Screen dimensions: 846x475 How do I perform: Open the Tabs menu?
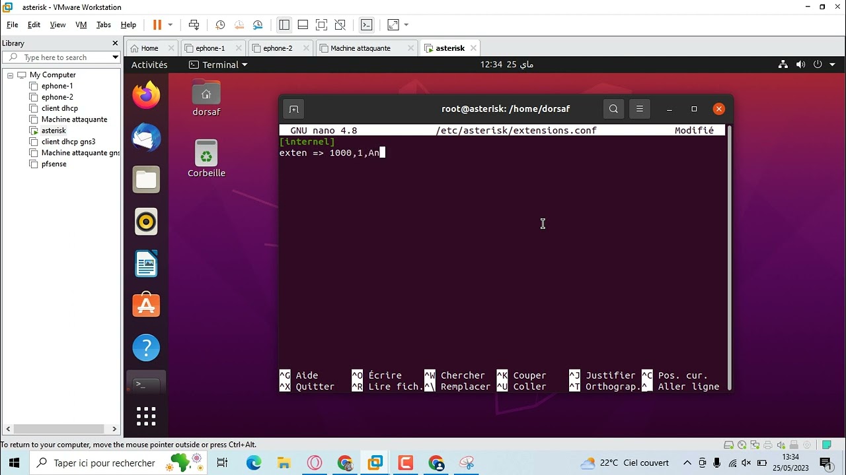104,25
